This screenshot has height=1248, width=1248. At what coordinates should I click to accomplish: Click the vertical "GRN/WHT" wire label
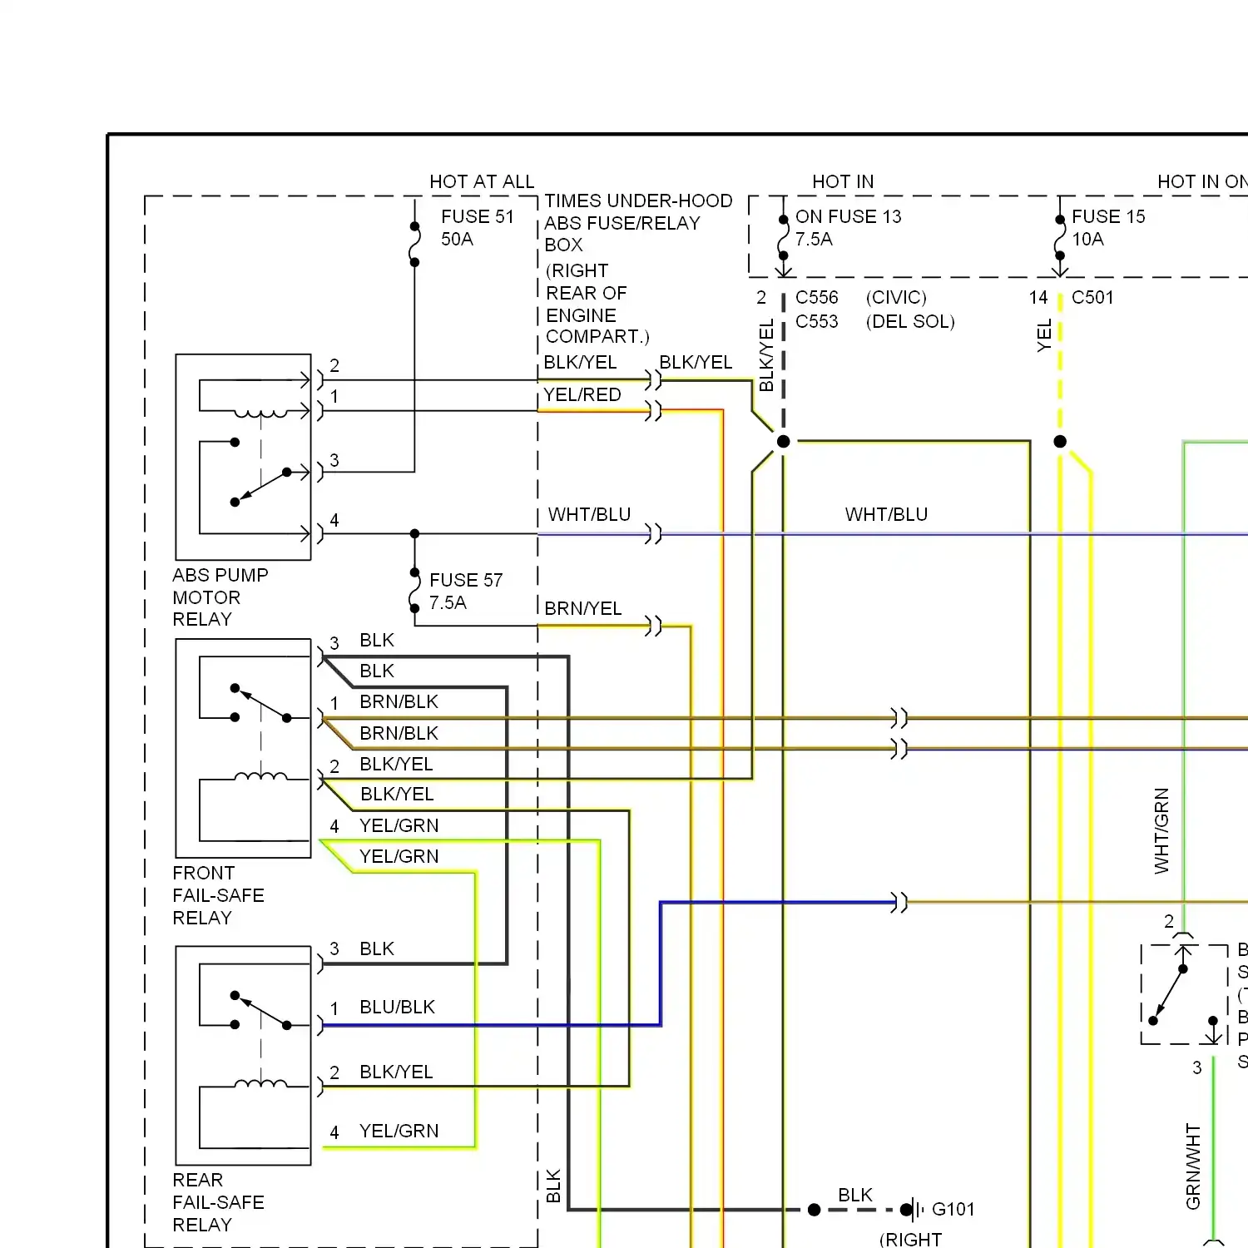coord(1193,1166)
